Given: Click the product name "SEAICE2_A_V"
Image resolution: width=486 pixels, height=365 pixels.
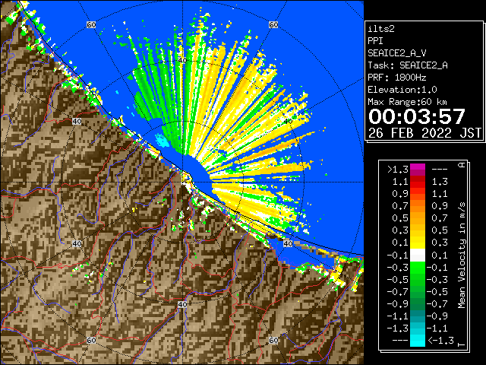Looking at the screenshot, I should tap(397, 53).
